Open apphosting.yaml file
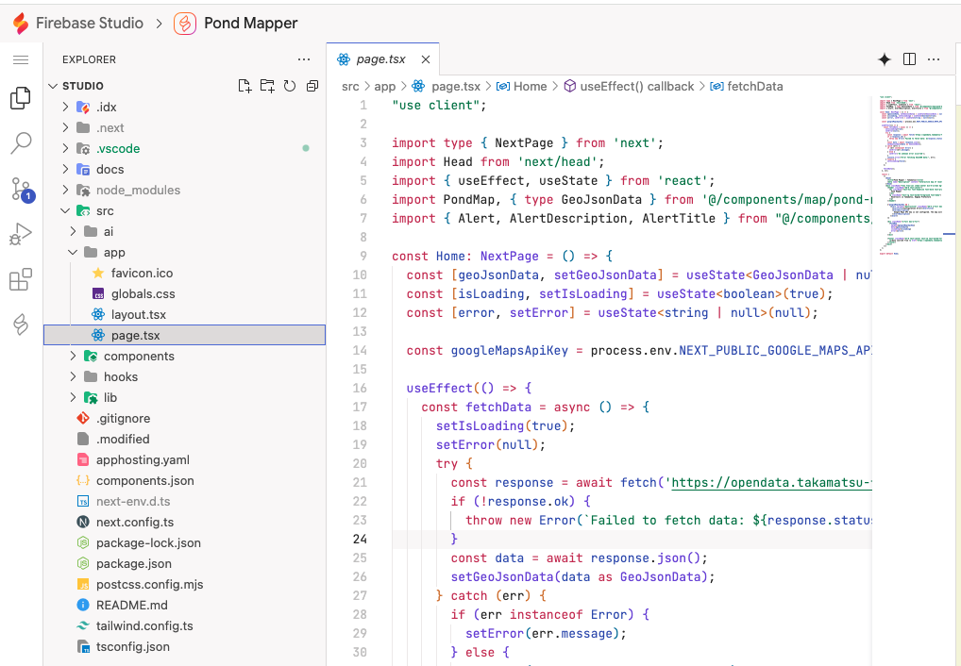This screenshot has width=961, height=666. 184,460
